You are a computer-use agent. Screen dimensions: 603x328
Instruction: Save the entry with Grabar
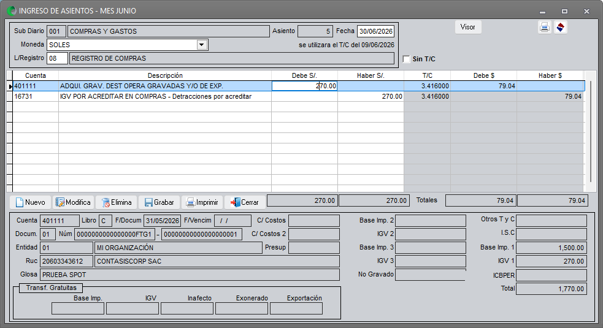coord(159,202)
